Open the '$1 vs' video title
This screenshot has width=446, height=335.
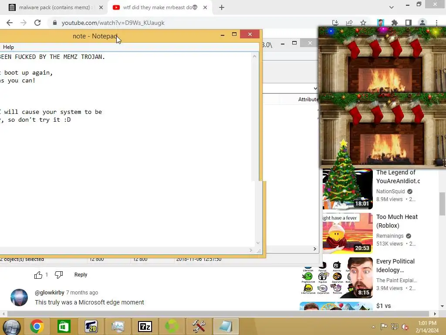(383, 306)
